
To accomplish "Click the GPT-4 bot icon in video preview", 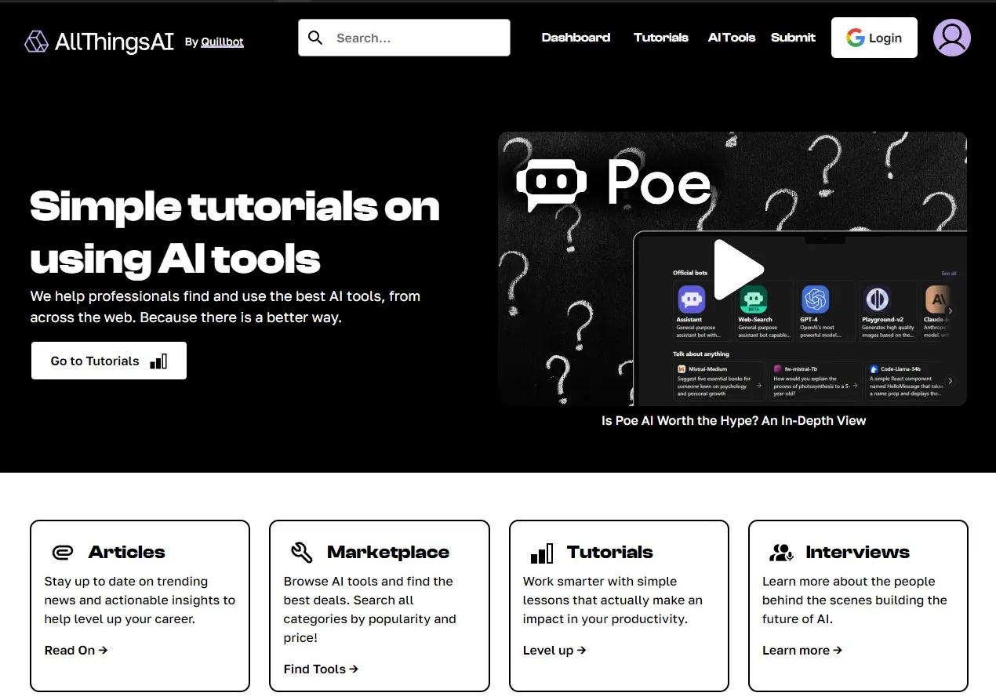I will click(815, 299).
